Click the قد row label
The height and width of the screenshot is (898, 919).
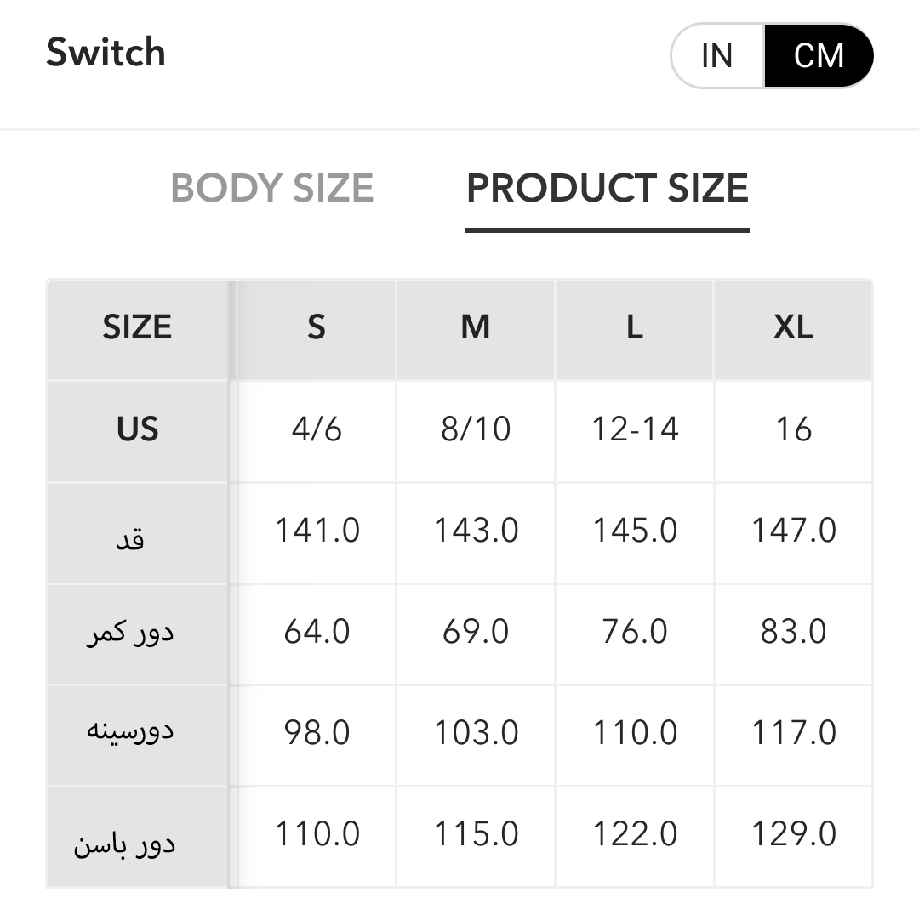pyautogui.click(x=129, y=536)
